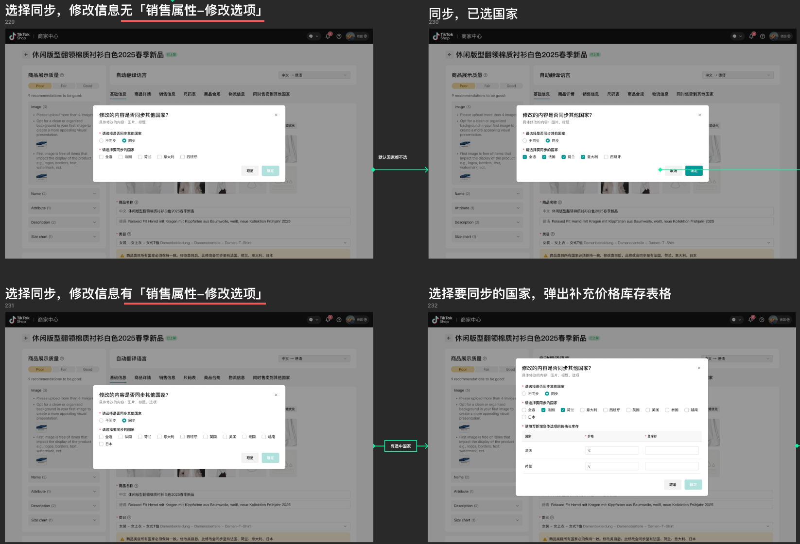This screenshot has width=800, height=544.
Task: Expand Attribute (1) section in frame 231
Action: [63, 492]
